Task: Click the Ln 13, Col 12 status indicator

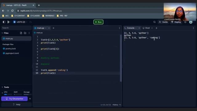Action: [106, 105]
